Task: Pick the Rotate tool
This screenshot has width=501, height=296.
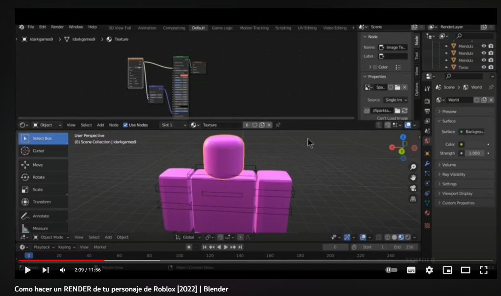Action: coord(43,177)
